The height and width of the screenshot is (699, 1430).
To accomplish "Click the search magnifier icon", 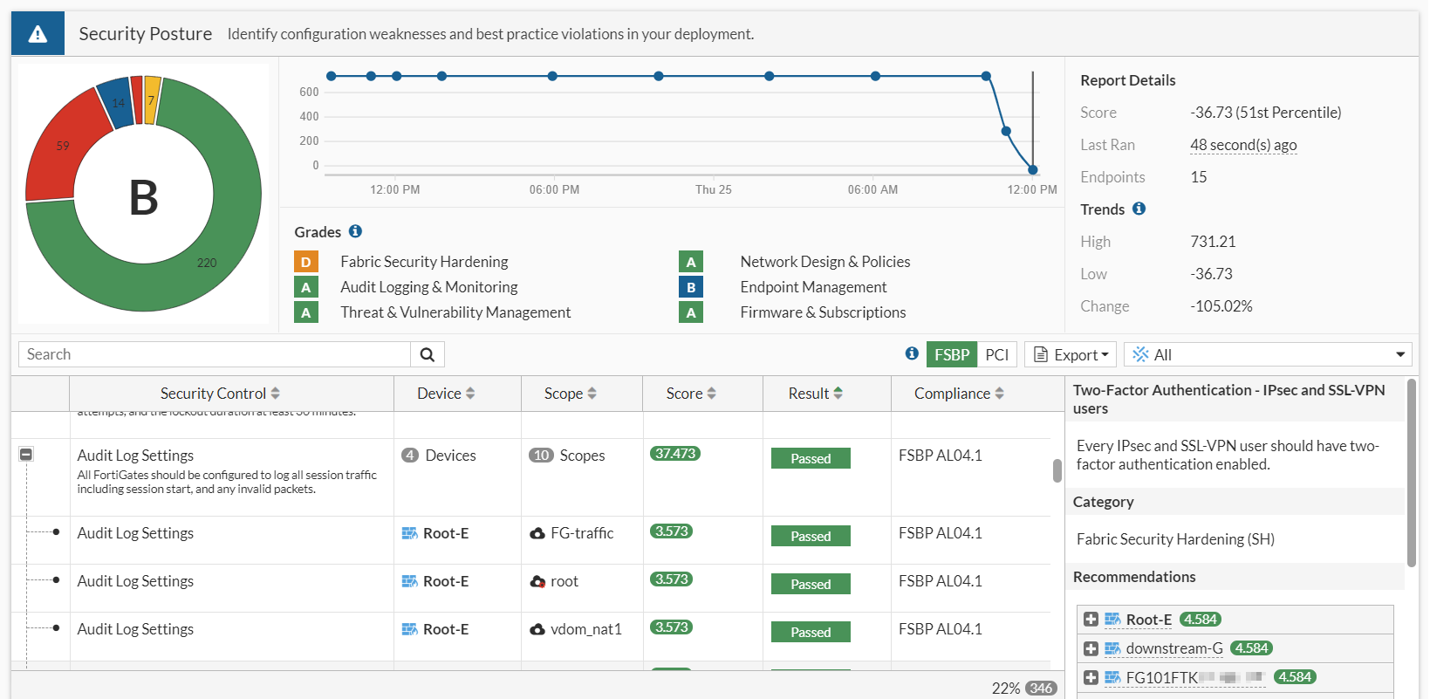I will [427, 354].
